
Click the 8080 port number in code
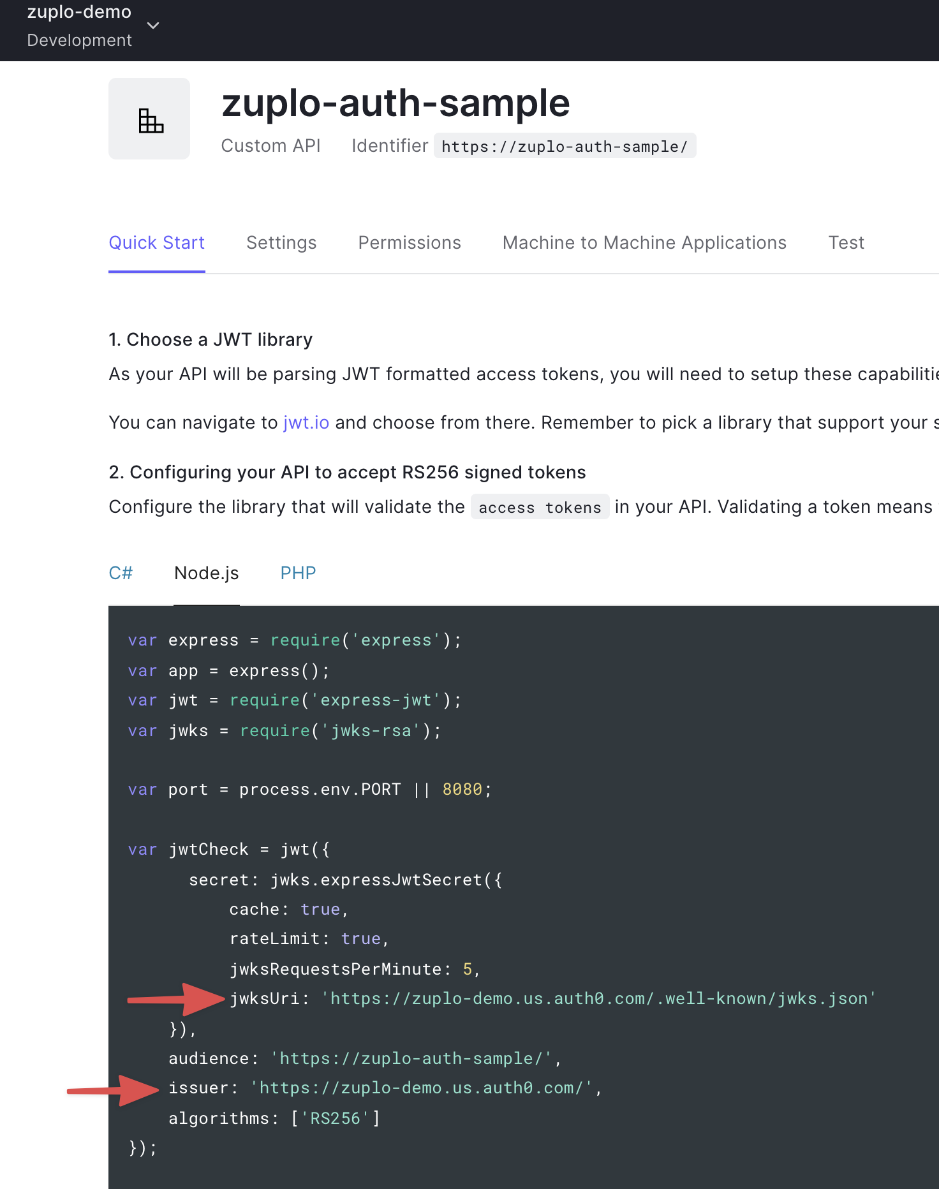tap(462, 790)
